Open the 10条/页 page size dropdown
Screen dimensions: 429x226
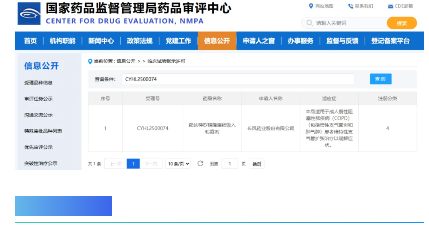tap(179, 164)
